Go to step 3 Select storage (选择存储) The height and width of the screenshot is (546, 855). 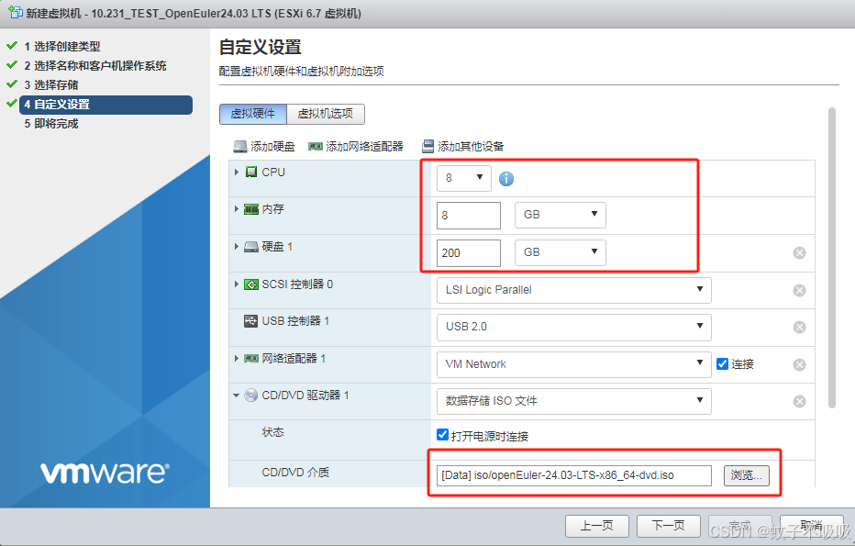[50, 85]
